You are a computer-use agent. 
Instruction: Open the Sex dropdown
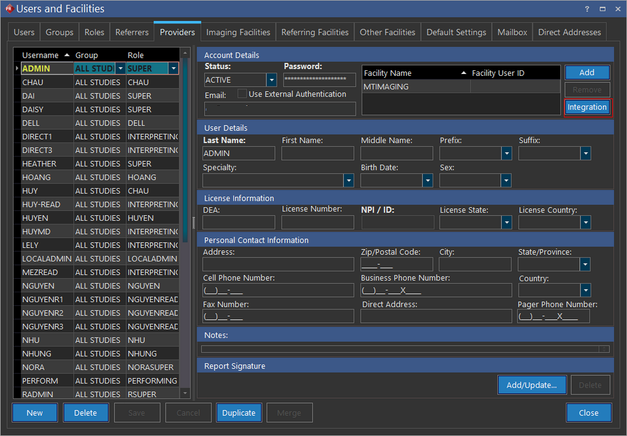506,180
